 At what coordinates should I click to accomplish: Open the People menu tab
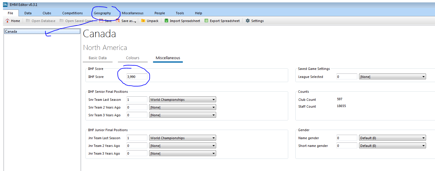click(160, 13)
